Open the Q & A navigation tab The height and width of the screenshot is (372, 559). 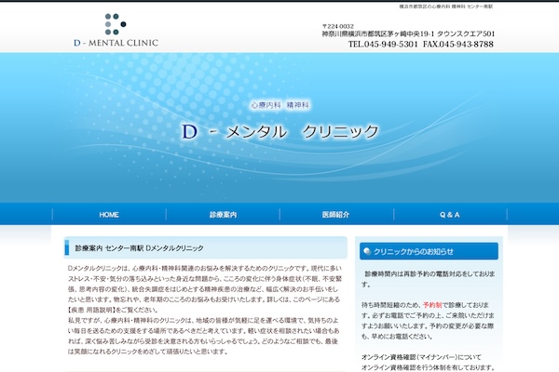click(x=450, y=215)
